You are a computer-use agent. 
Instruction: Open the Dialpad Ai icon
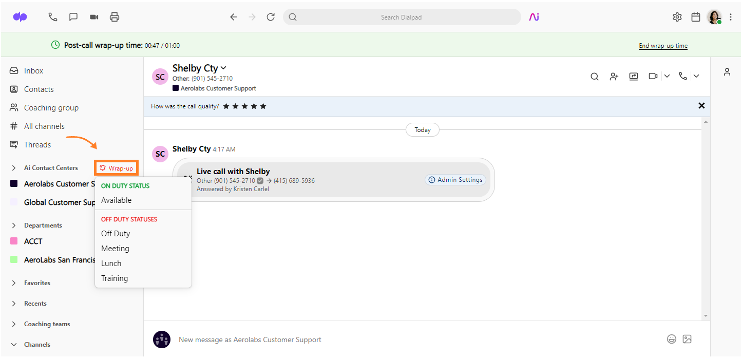534,17
